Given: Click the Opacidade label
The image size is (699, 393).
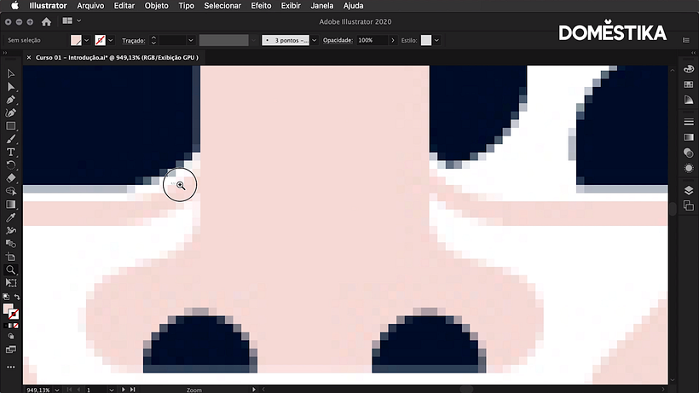Looking at the screenshot, I should pos(338,40).
